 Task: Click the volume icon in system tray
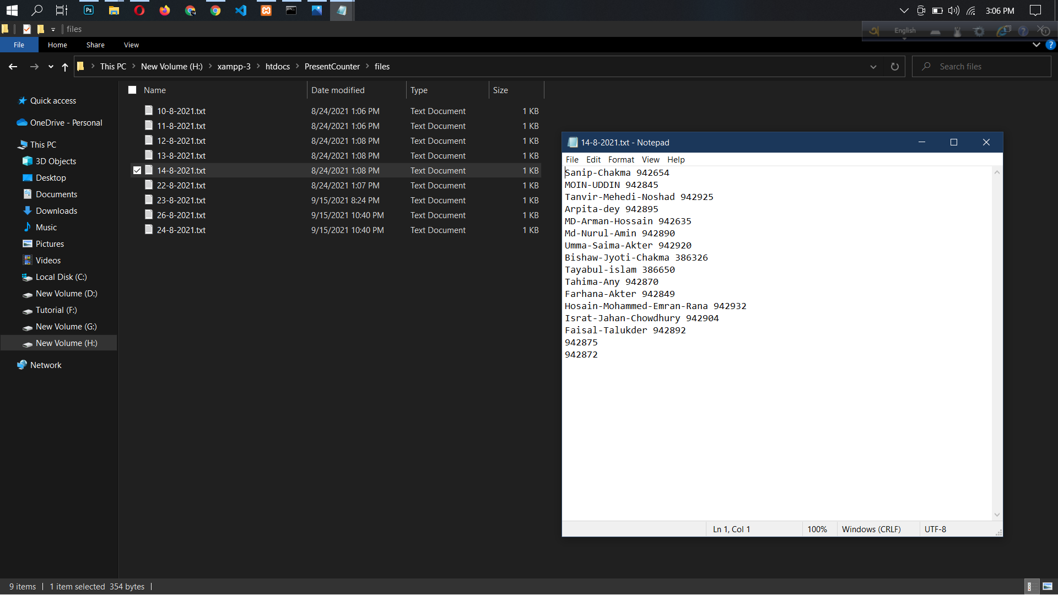pos(953,10)
